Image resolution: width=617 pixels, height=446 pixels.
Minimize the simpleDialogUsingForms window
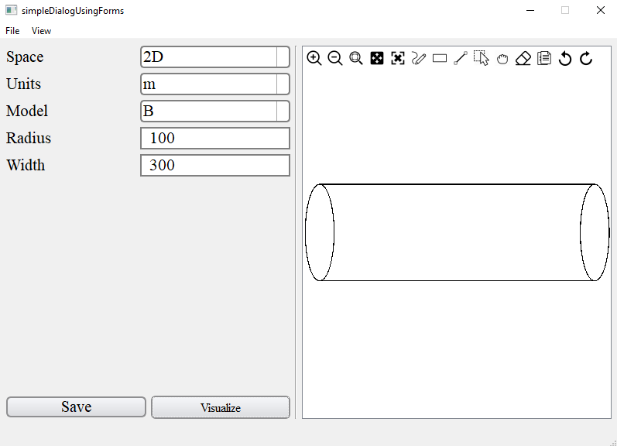pyautogui.click(x=530, y=11)
